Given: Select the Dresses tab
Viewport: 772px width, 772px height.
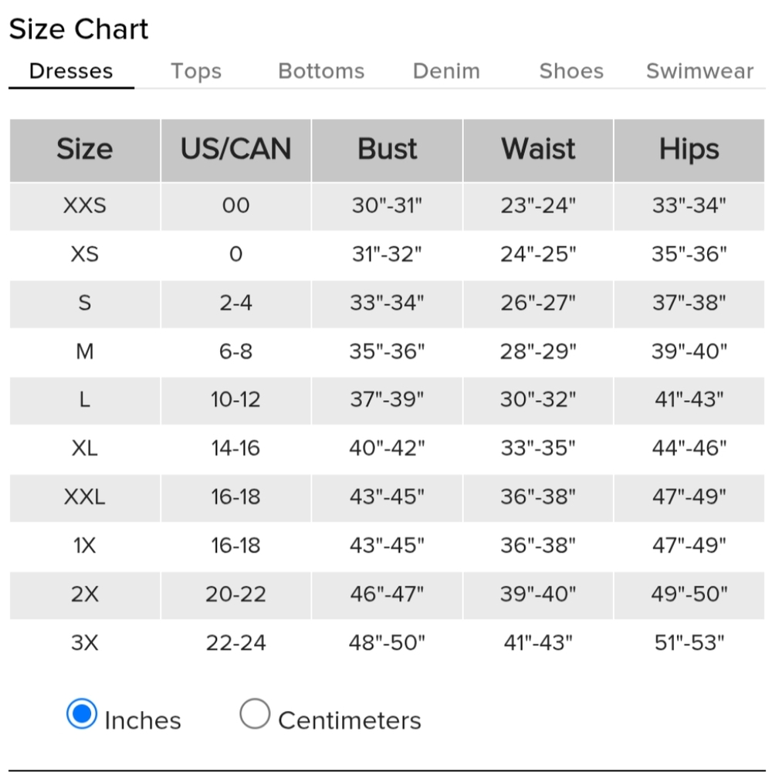Looking at the screenshot, I should (x=71, y=71).
